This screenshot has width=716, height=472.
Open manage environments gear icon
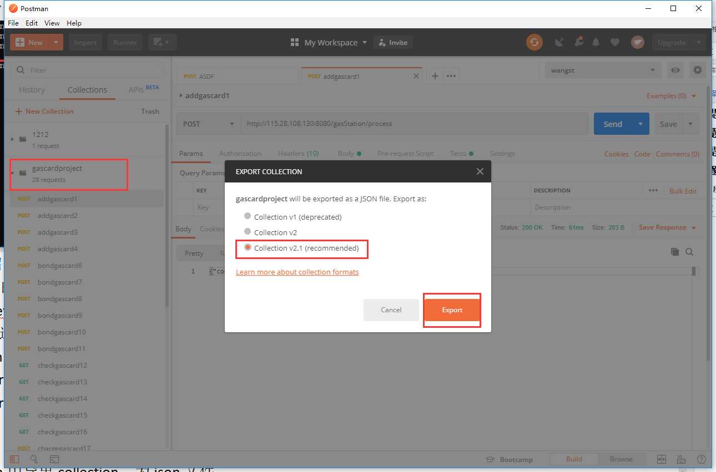[697, 70]
